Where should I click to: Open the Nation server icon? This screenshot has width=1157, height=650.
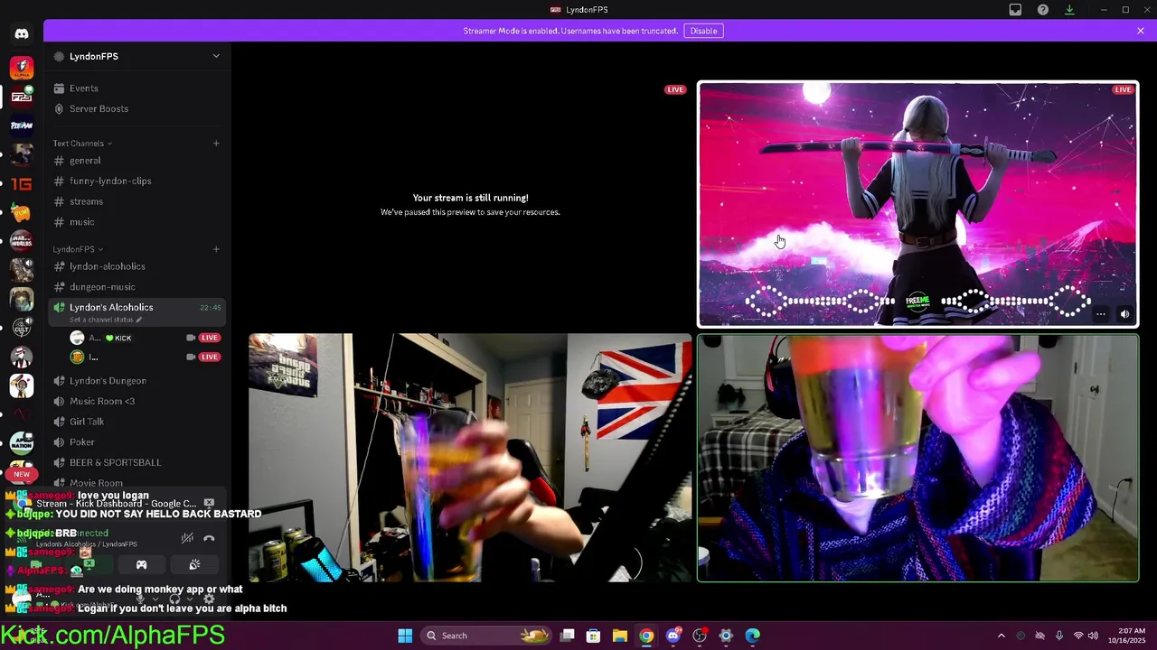pyautogui.click(x=22, y=443)
